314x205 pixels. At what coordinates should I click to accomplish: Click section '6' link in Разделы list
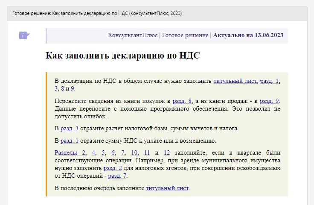113,152
